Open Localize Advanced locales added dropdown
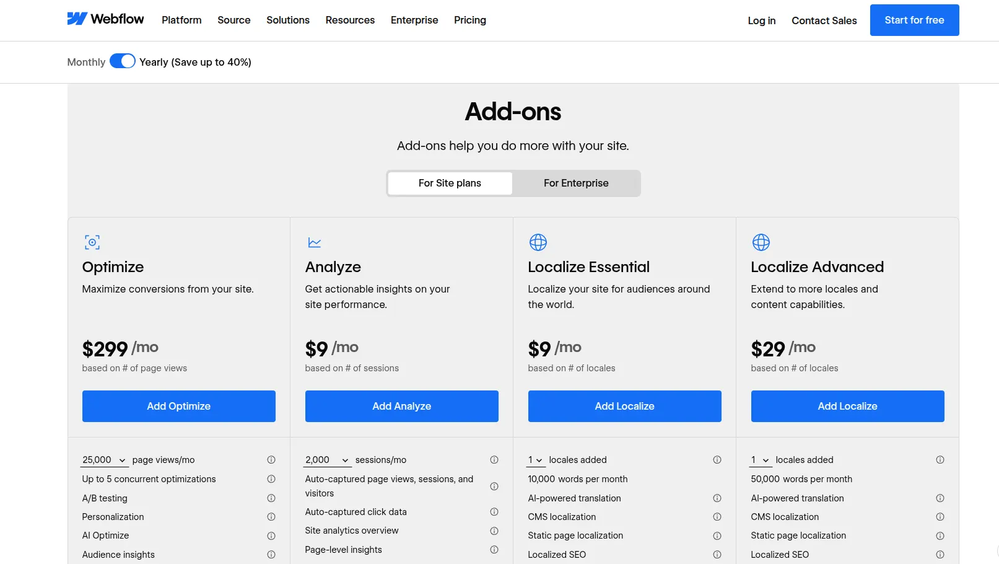The height and width of the screenshot is (564, 999). click(x=761, y=460)
